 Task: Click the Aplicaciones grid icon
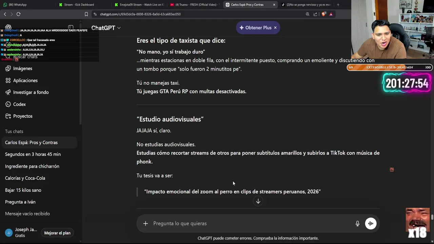pos(8,80)
